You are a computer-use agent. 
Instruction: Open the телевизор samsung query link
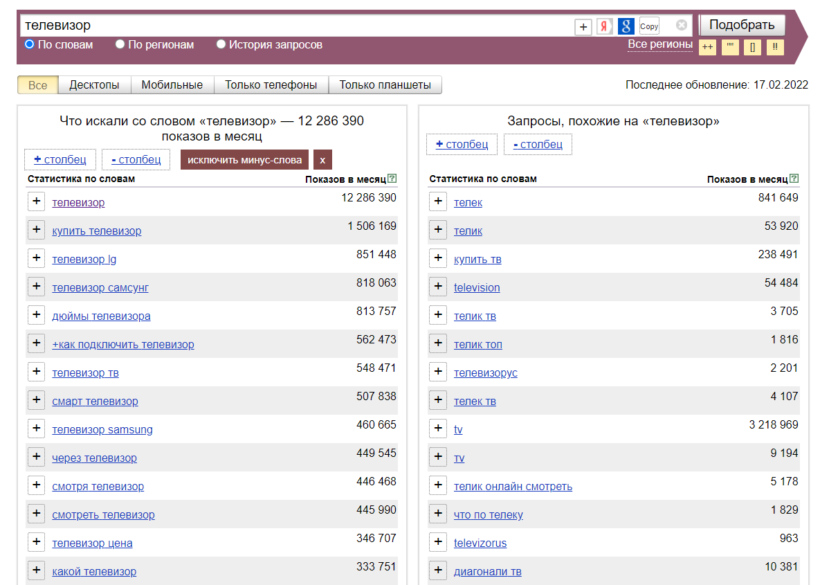(x=102, y=429)
